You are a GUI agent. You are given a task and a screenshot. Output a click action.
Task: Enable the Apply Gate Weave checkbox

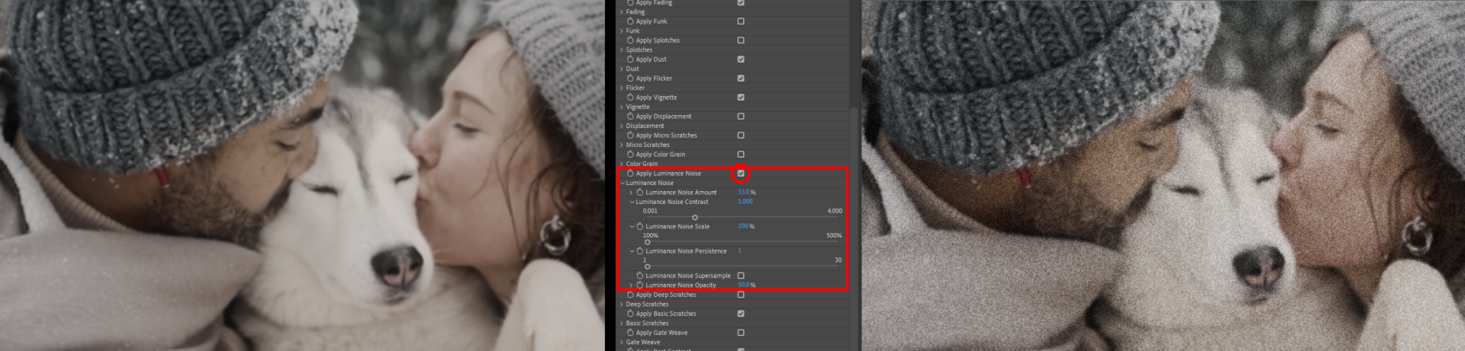click(x=741, y=333)
